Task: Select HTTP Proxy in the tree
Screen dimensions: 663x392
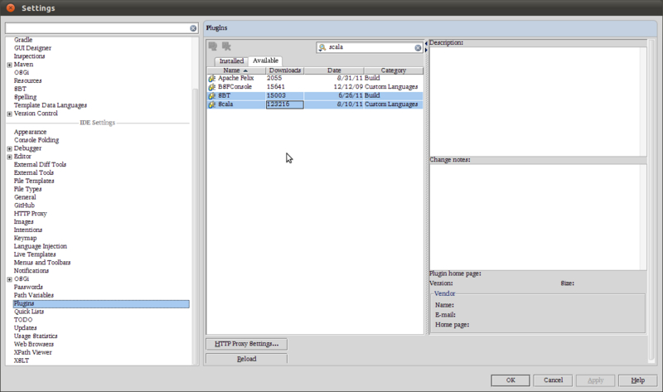Action: (30, 214)
